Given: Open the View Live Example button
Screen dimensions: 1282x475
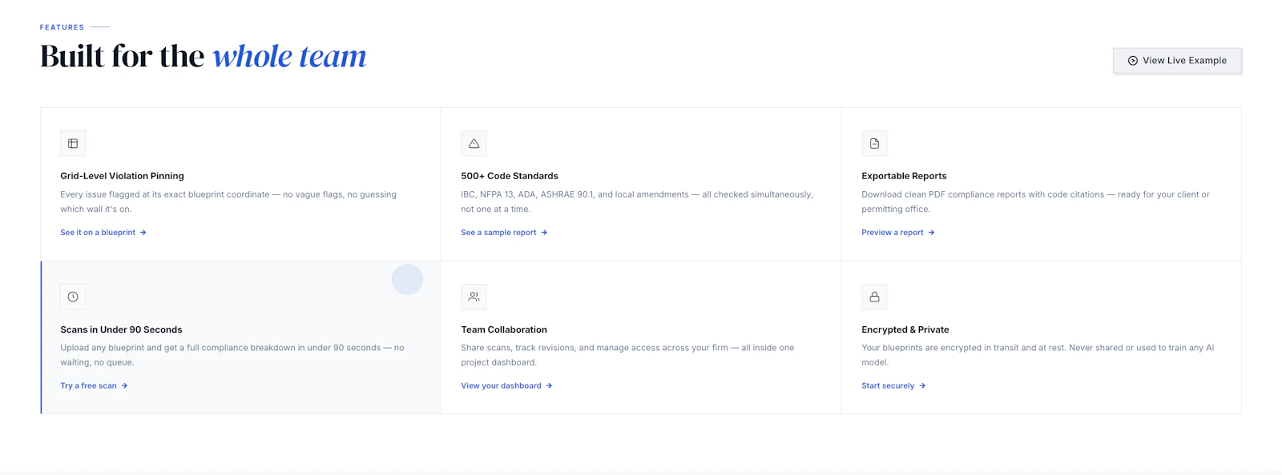Looking at the screenshot, I should (x=1177, y=61).
